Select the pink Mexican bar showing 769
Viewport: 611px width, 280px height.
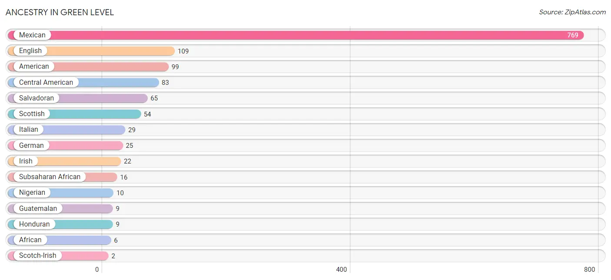[x=296, y=35]
